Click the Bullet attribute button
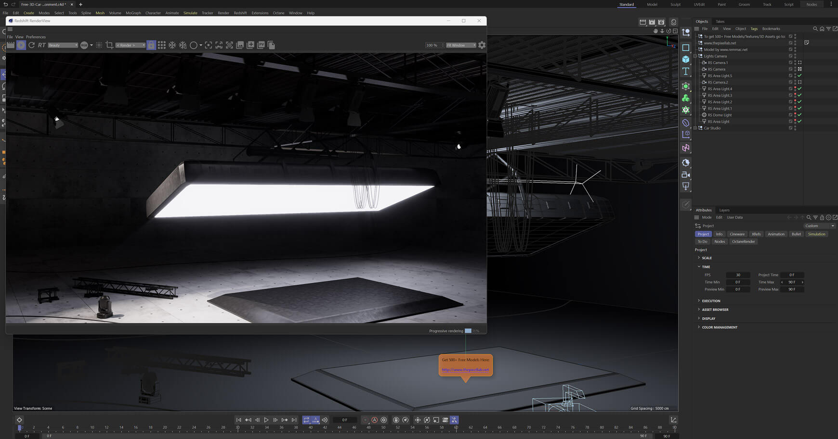 796,234
